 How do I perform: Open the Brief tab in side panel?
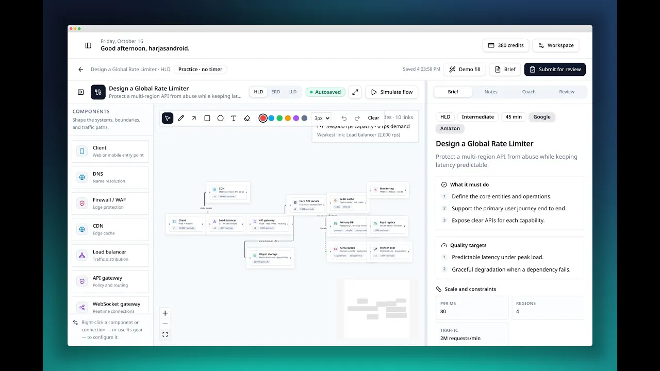pos(453,92)
